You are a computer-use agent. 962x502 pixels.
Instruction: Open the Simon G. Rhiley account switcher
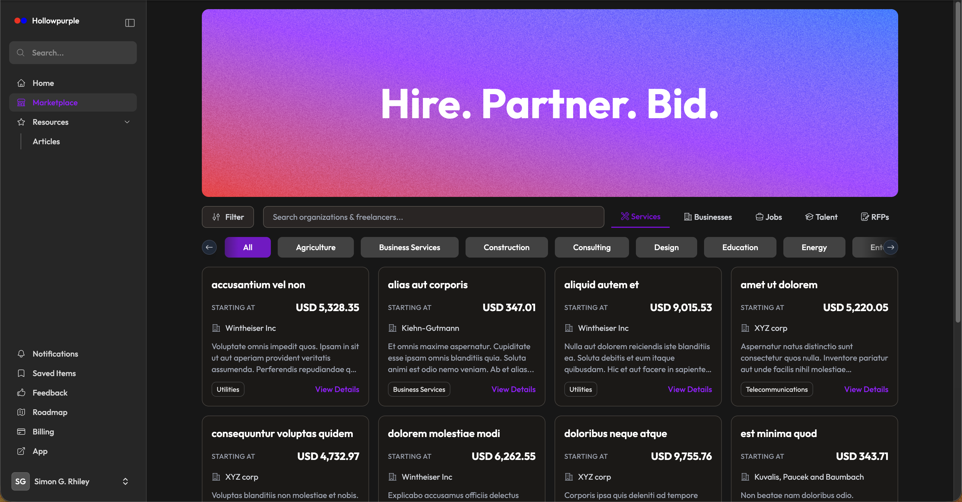(73, 481)
